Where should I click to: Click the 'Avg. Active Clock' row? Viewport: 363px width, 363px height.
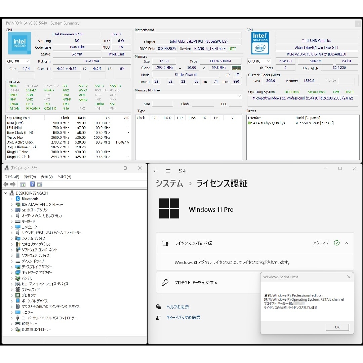[x=68, y=143]
